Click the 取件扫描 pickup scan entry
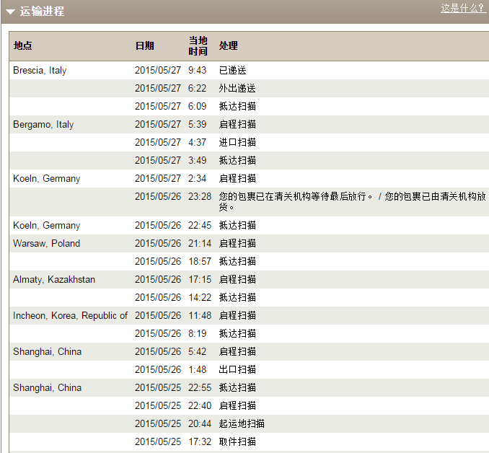489x453 pixels. pyautogui.click(x=237, y=442)
